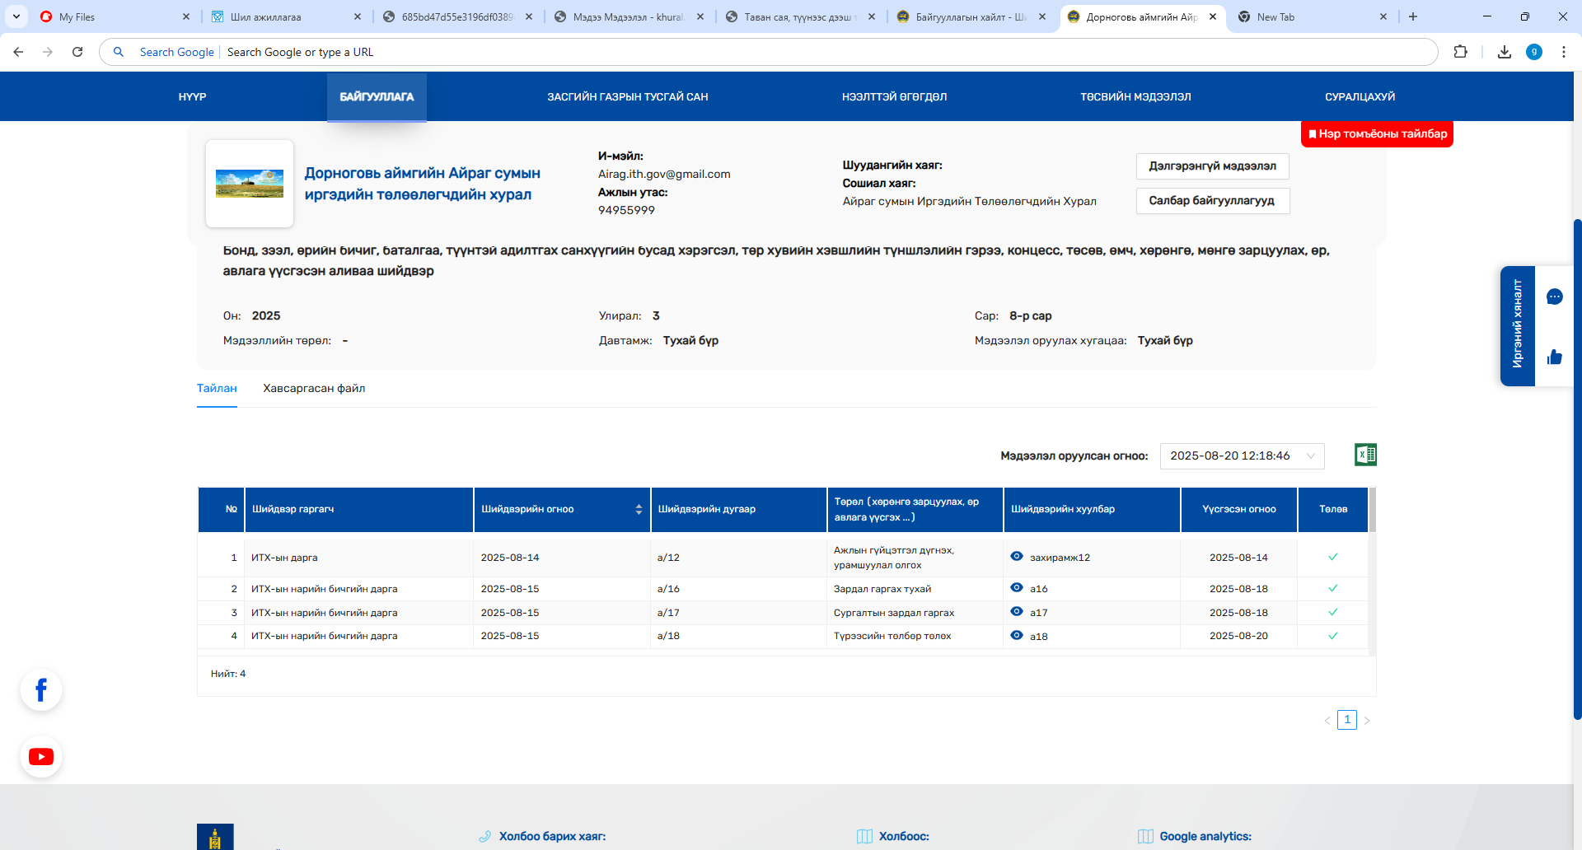The width and height of the screenshot is (1582, 850).
Task: Click Салбар байгууллагууд button
Action: pos(1212,201)
